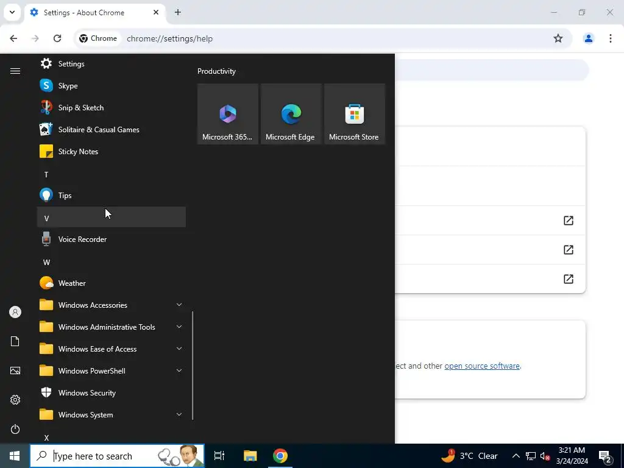Viewport: 624px width, 468px height.
Task: Open File Explorer from taskbar
Action: pyautogui.click(x=250, y=456)
